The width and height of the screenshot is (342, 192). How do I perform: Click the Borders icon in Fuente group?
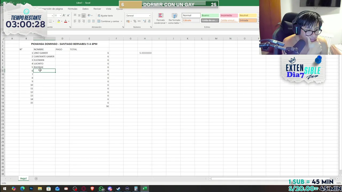click(x=50, y=21)
